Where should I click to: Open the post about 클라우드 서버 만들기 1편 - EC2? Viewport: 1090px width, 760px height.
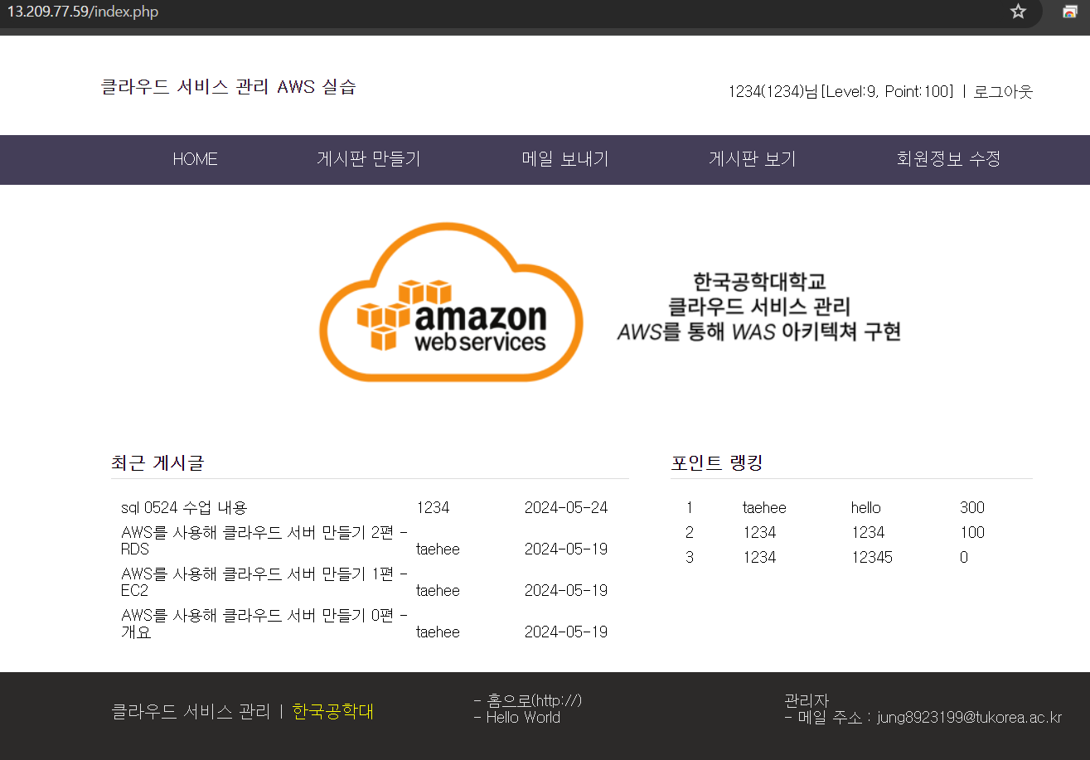pos(264,582)
